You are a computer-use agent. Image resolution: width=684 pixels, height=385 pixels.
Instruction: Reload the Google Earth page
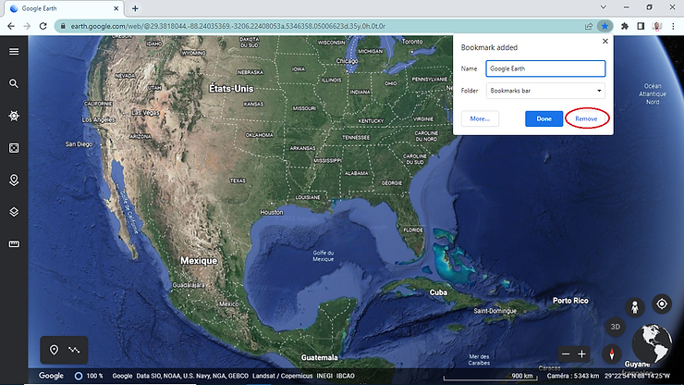tap(43, 26)
